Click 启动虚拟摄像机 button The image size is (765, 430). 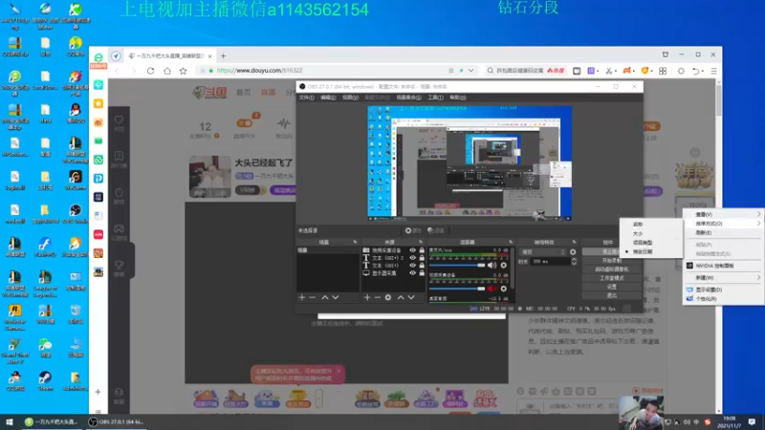coord(611,269)
